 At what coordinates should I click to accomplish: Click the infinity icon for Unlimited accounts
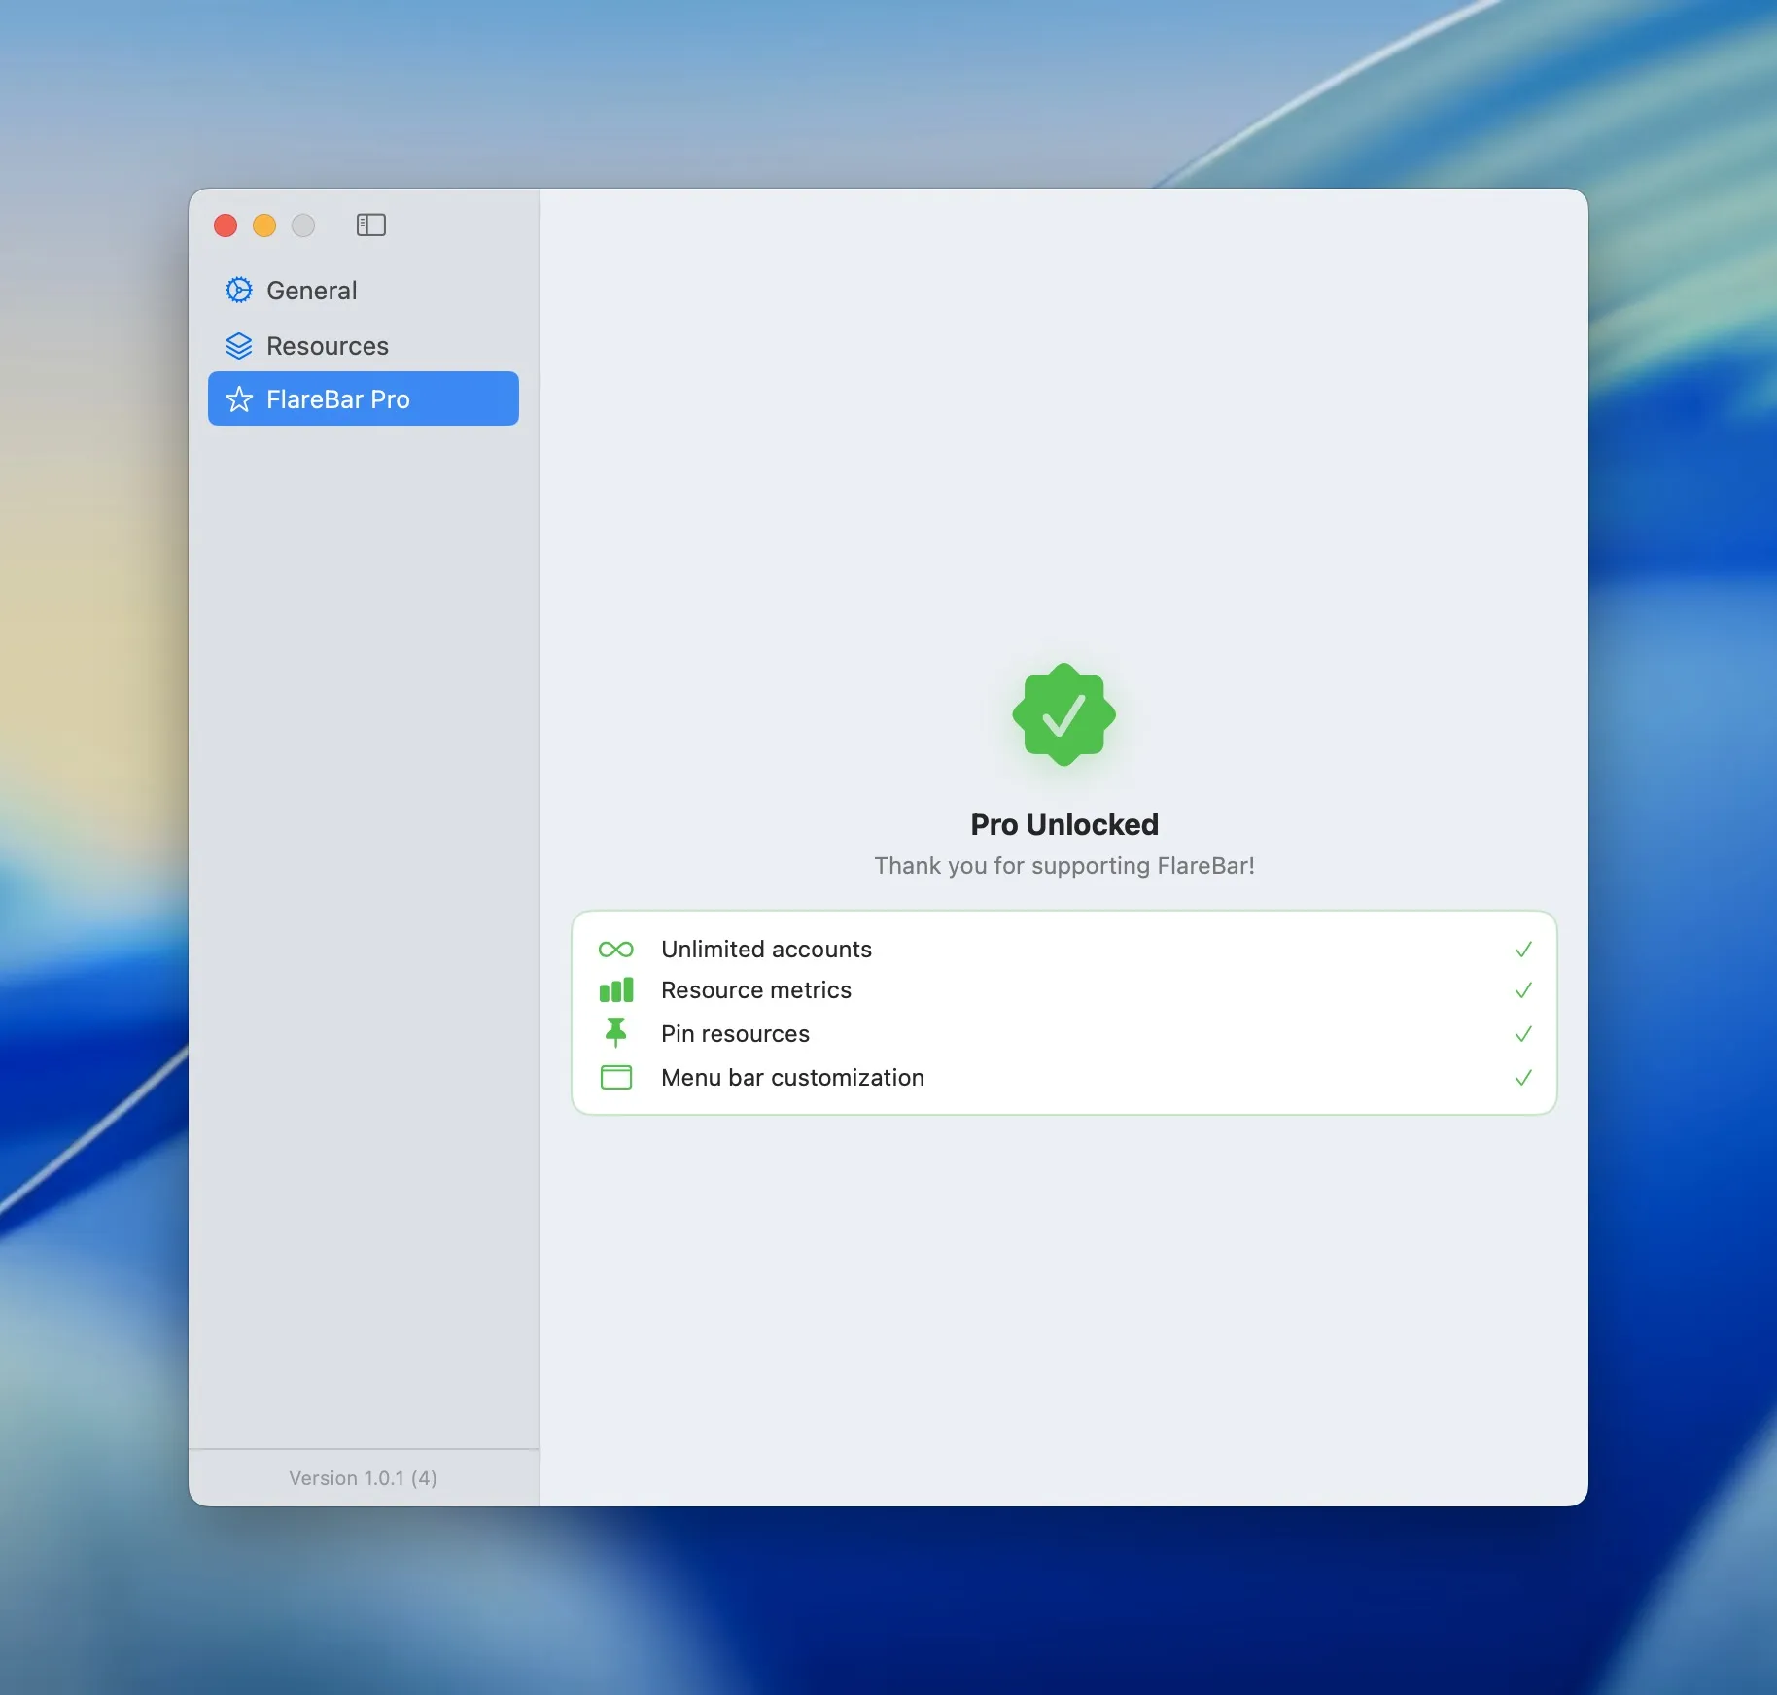(x=616, y=950)
